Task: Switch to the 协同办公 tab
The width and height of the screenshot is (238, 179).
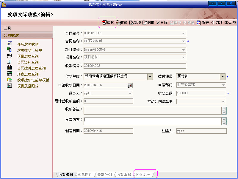Action: 143,175
